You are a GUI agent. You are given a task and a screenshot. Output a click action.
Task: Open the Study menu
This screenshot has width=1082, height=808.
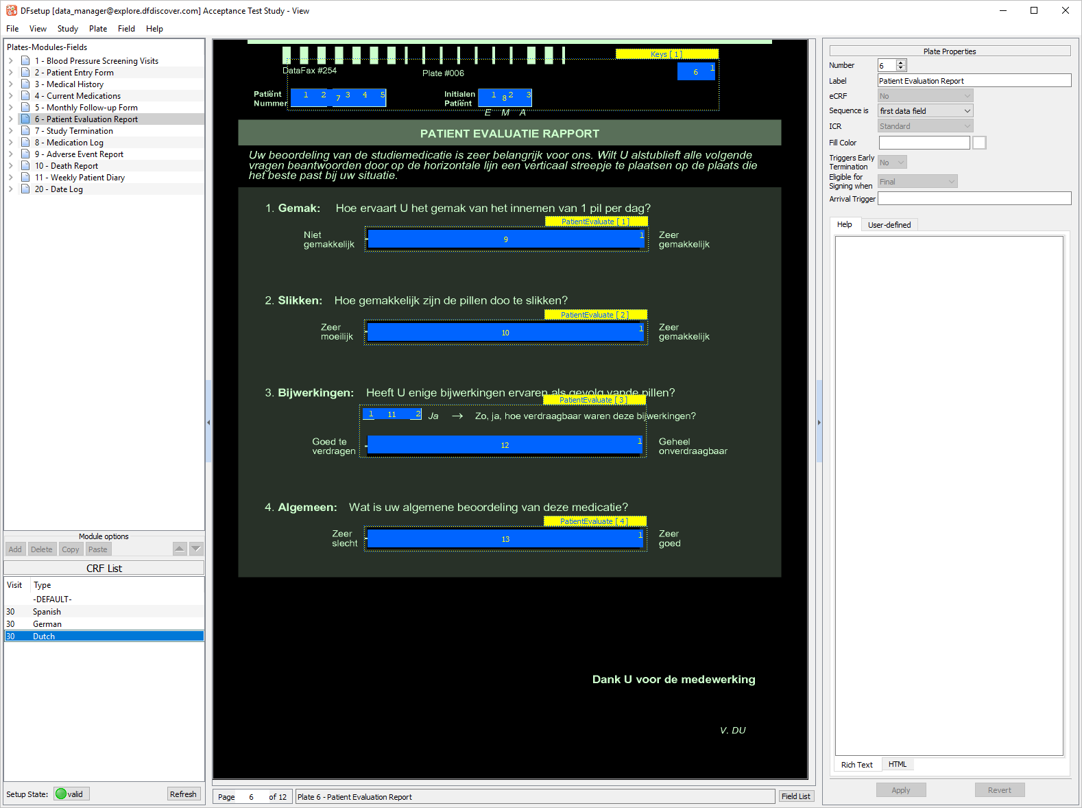tap(67, 29)
